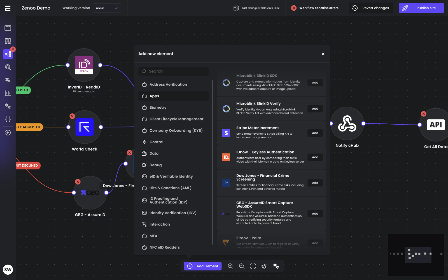Open the working version main dropdown
Screen dimensions: 448x280
(107, 8)
